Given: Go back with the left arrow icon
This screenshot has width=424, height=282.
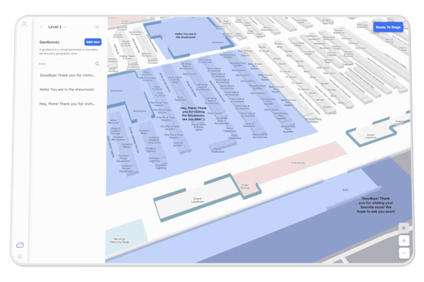Looking at the screenshot, I should coord(41,27).
